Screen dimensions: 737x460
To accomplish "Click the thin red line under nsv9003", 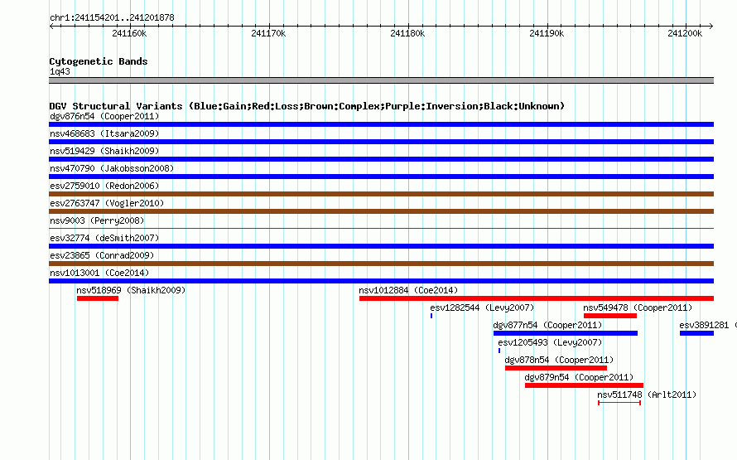I will pos(381,229).
